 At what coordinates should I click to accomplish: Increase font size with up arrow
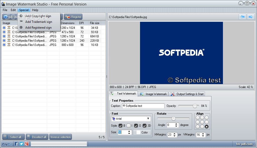point(129,131)
